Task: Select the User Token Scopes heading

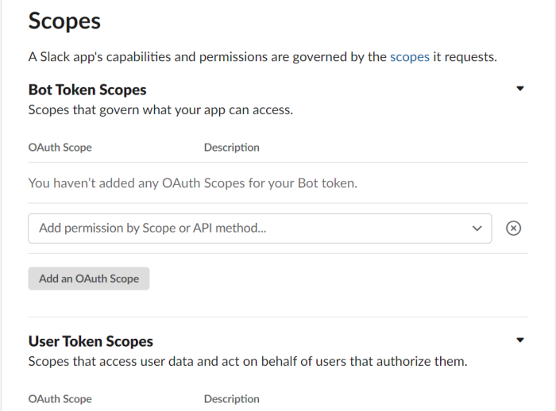Action: pos(91,341)
